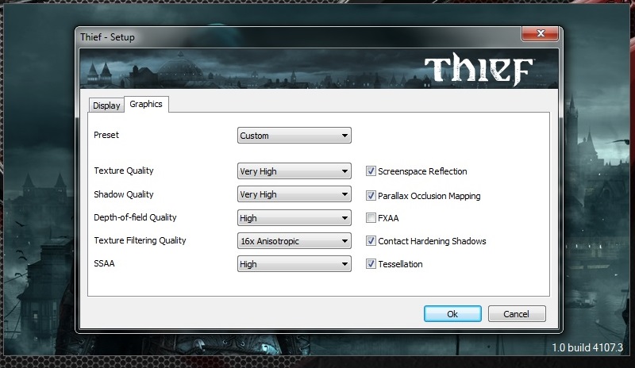Click the Texture Filtering Quality label

click(140, 240)
